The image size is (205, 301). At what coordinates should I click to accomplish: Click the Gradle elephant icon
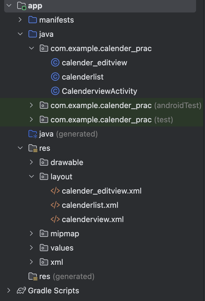pyautogui.click(x=21, y=290)
